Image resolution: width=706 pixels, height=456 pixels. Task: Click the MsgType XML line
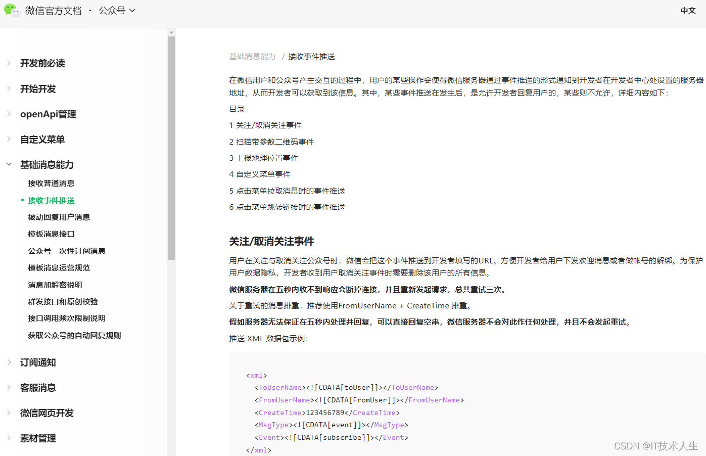(331, 425)
